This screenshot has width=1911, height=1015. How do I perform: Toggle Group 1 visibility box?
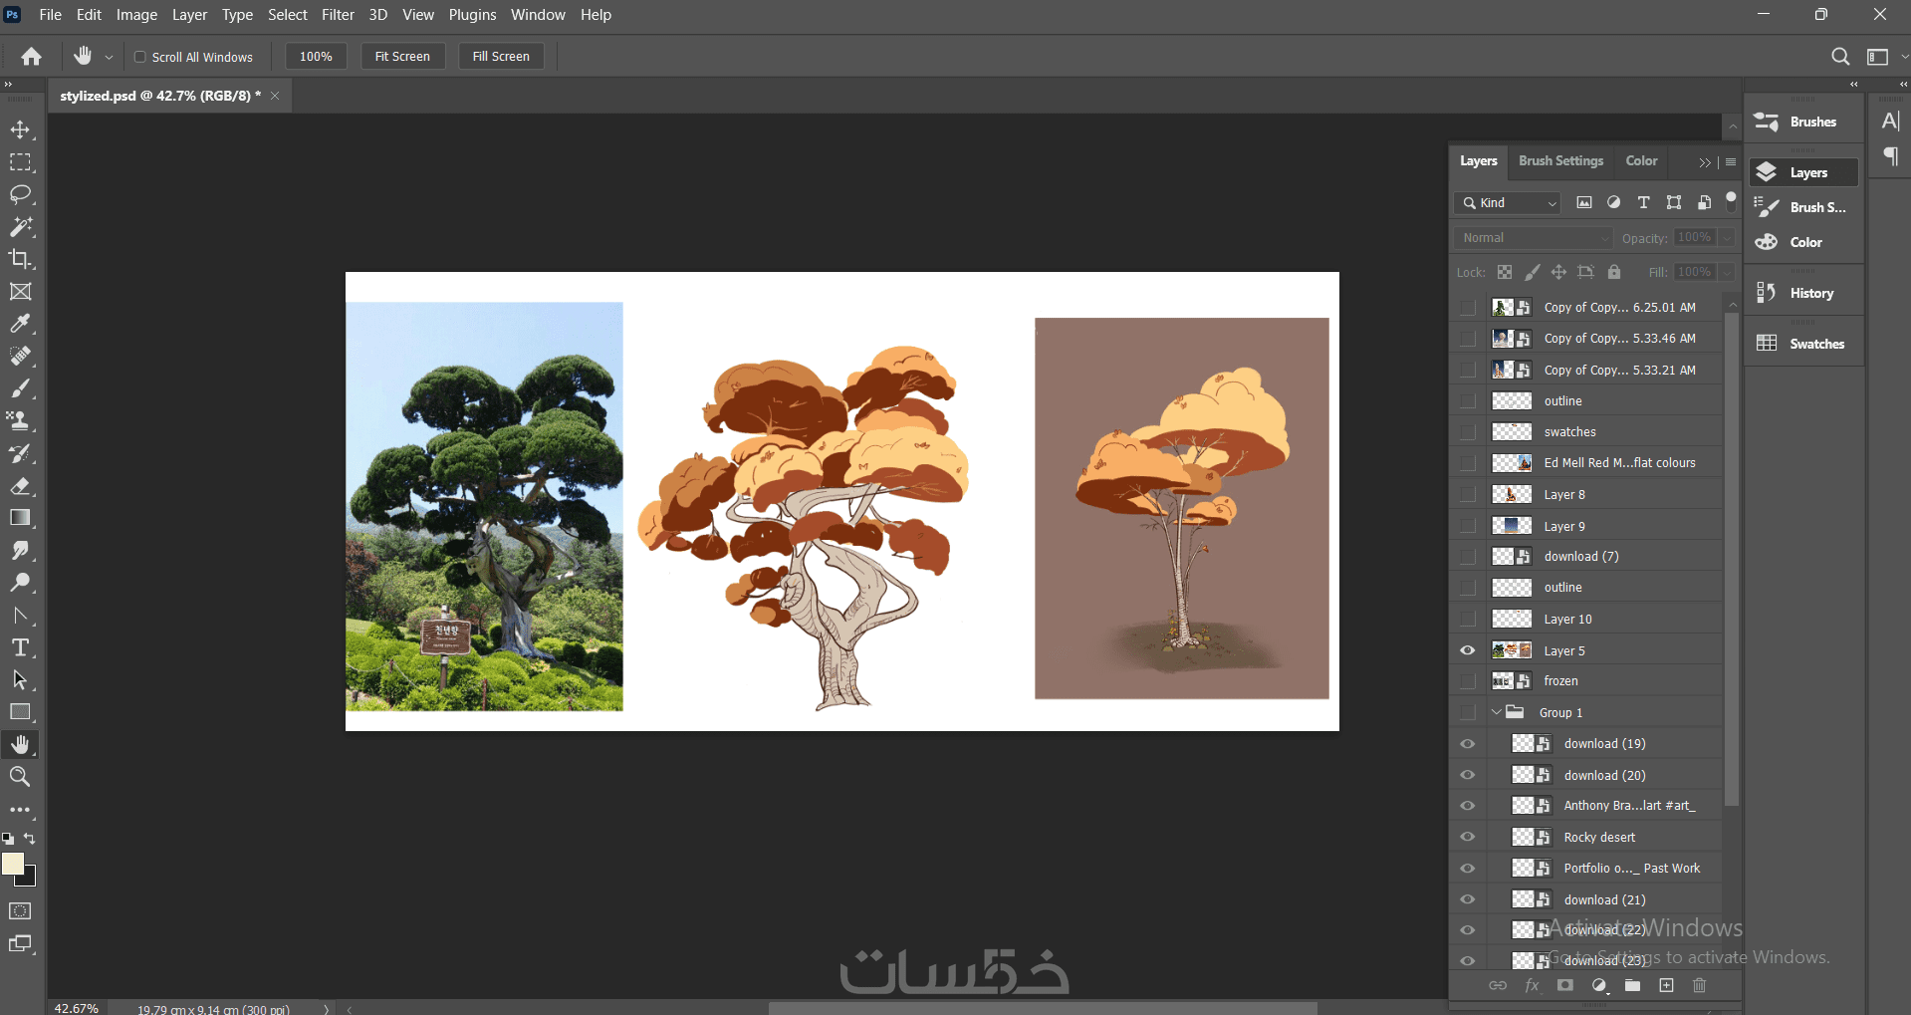1468,712
